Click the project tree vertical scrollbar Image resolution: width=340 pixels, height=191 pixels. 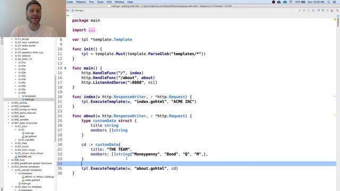(x=55, y=108)
